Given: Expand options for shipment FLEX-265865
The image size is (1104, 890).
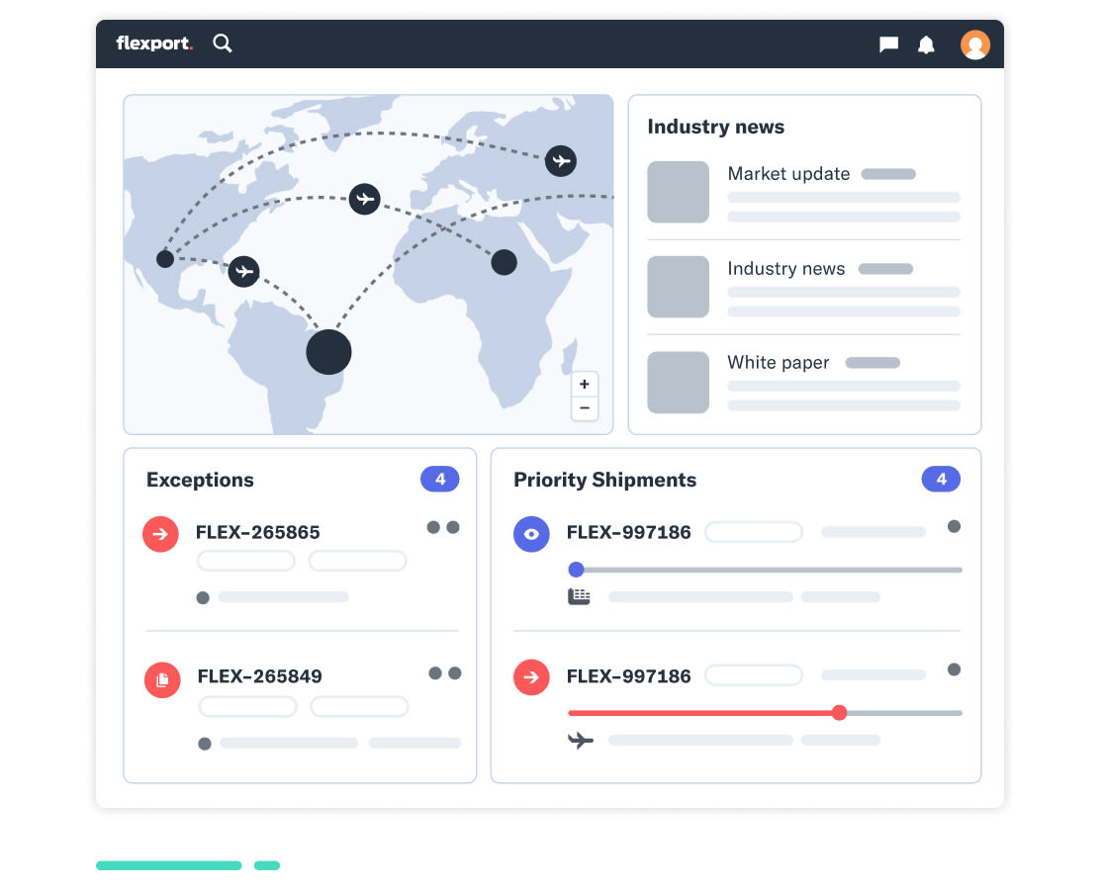Looking at the screenshot, I should tap(442, 527).
